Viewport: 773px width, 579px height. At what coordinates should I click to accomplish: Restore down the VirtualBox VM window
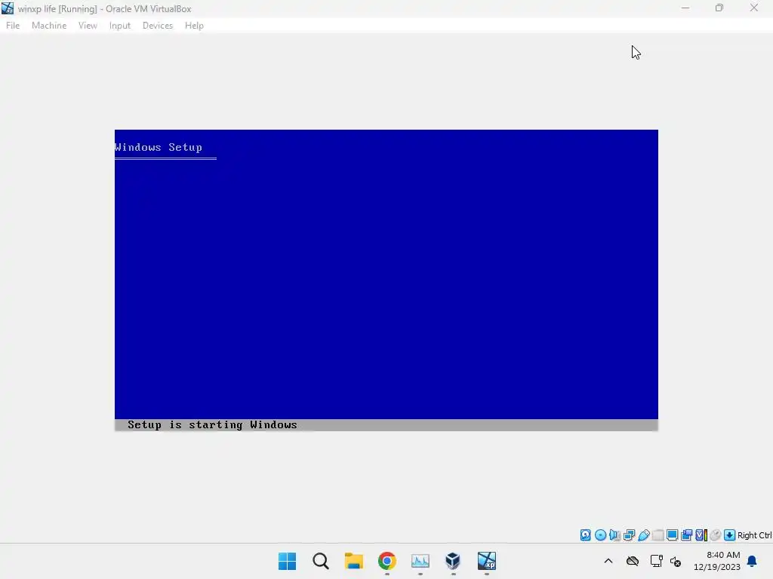click(719, 8)
